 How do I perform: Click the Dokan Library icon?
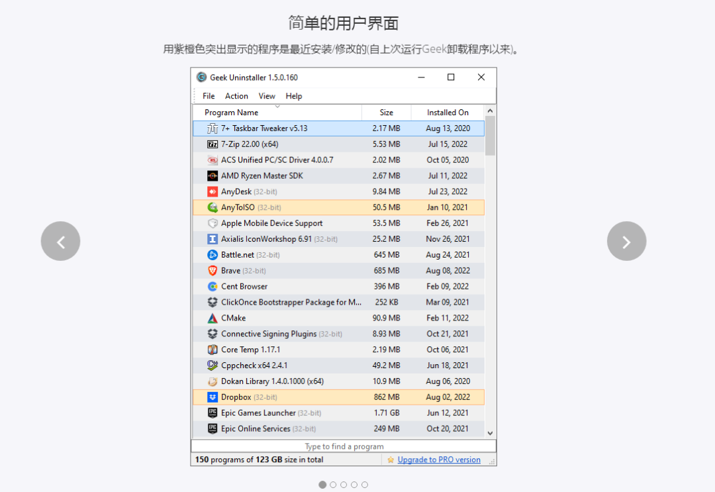pyautogui.click(x=212, y=381)
